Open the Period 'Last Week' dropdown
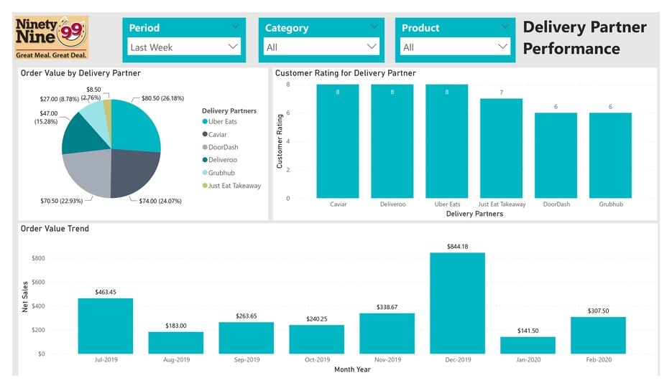 point(184,47)
